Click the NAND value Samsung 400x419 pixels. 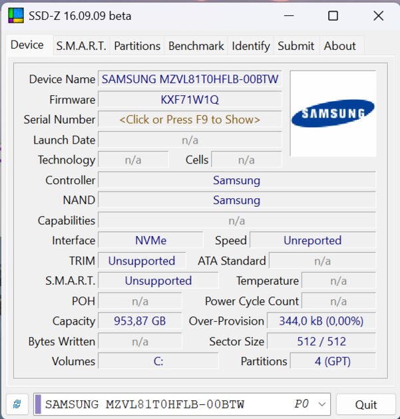point(237,200)
